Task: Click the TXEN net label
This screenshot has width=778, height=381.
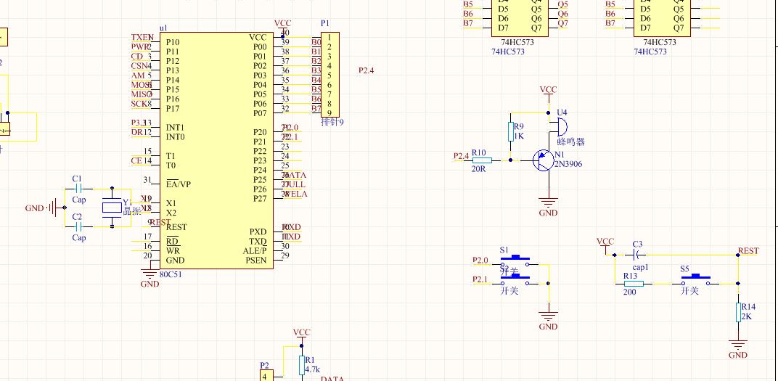Action: (142, 38)
